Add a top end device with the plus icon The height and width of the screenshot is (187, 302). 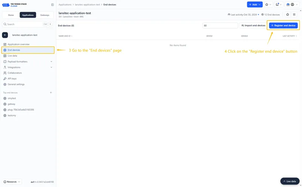coord(51,92)
